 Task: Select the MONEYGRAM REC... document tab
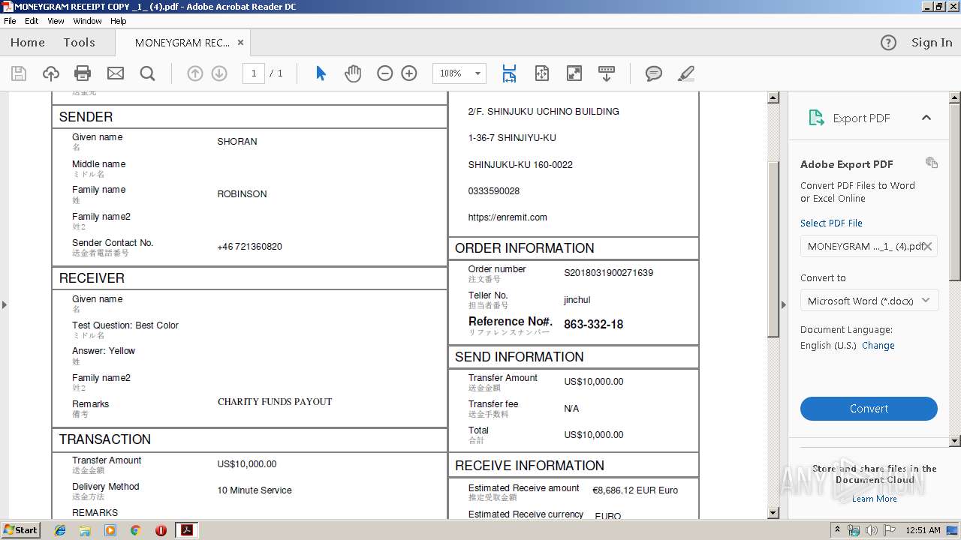point(182,43)
